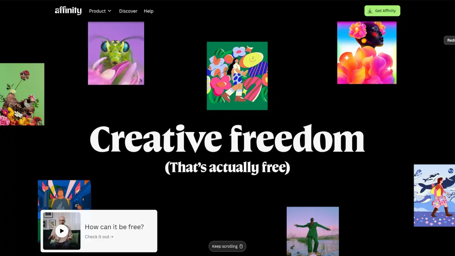Open the bird nest with flowers image
The height and width of the screenshot is (256, 455).
point(22,94)
